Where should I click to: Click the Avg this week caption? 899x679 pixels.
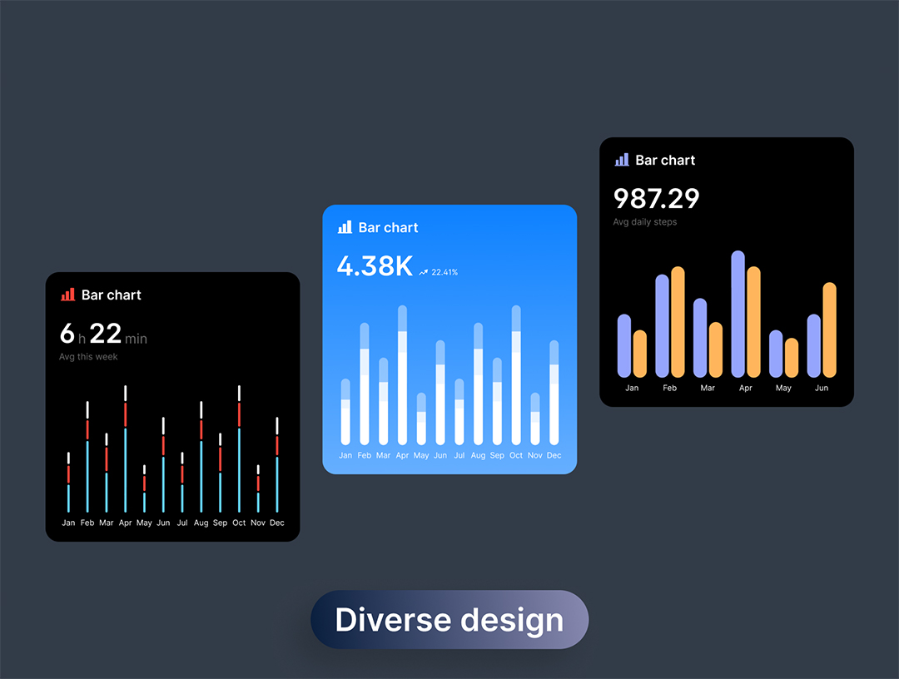coord(88,357)
